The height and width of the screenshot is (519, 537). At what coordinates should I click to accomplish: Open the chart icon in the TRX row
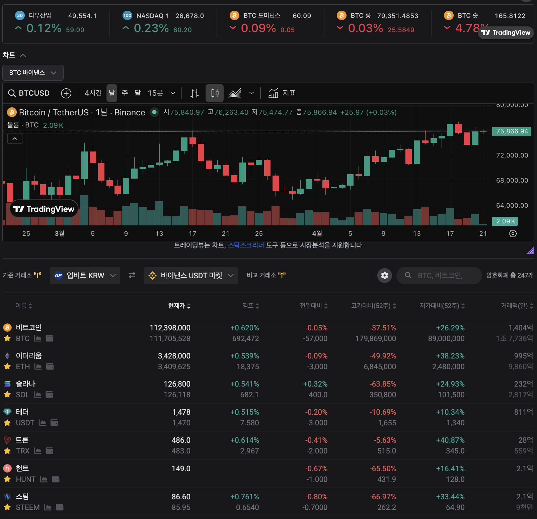pos(38,451)
